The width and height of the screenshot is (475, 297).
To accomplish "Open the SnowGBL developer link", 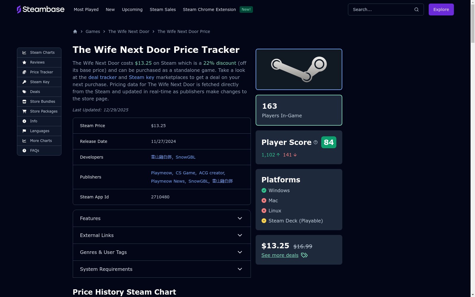I will (186, 157).
